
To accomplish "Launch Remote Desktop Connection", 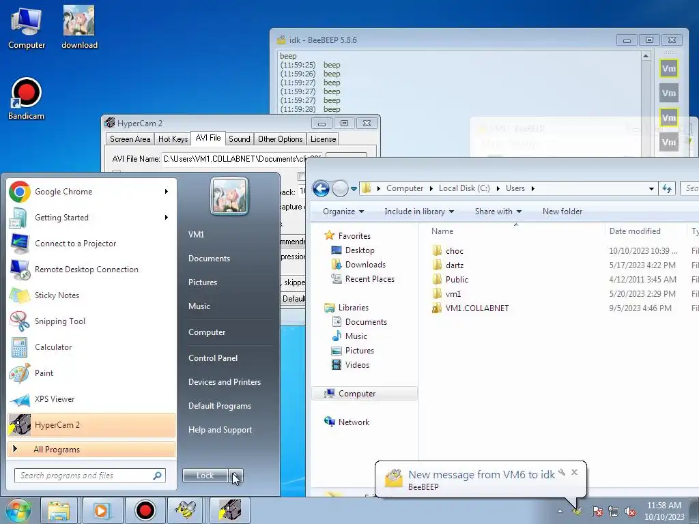I will click(x=91, y=269).
